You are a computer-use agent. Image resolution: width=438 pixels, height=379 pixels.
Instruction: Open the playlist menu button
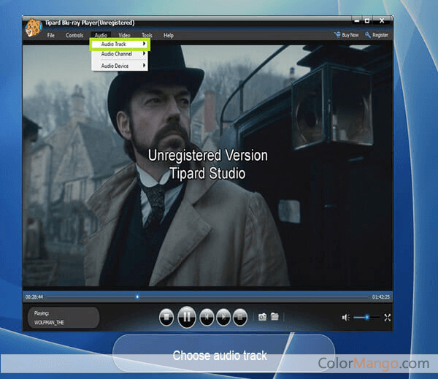pos(240,317)
